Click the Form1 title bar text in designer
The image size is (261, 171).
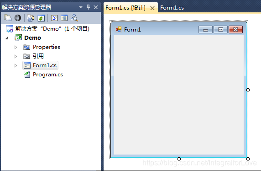[x=132, y=30]
